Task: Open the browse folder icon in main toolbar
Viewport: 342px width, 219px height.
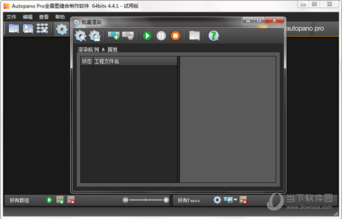Action: pyautogui.click(x=14, y=29)
